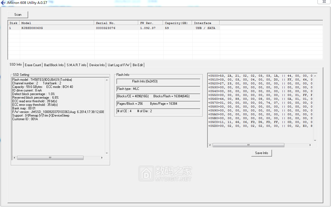This screenshot has height=207, width=331.
Task: Select the Device Info tab
Action: [x=97, y=65]
